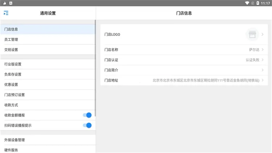Expand 门店认证 chevron arrow
The height and width of the screenshot is (153, 272).
click(263, 60)
